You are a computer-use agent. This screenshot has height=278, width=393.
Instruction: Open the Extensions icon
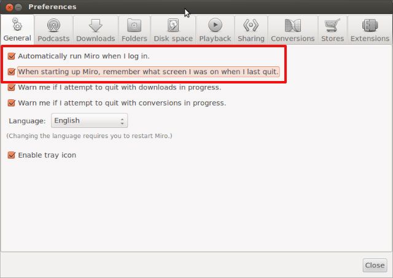(370, 25)
